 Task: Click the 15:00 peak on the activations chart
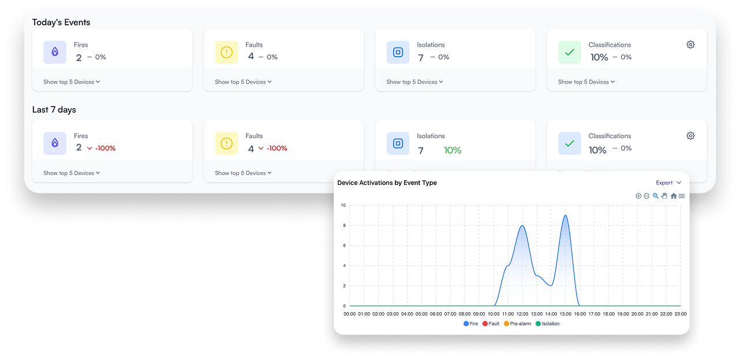[565, 216]
